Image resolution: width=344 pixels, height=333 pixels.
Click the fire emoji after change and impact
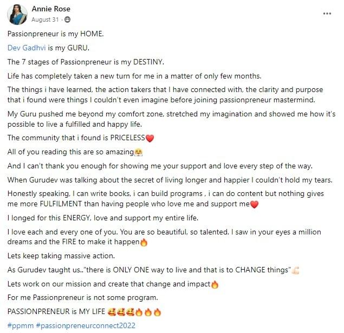(x=215, y=285)
